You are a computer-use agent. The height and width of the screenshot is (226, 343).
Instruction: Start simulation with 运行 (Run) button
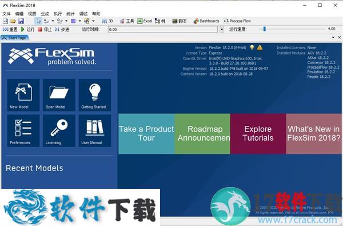(27, 29)
